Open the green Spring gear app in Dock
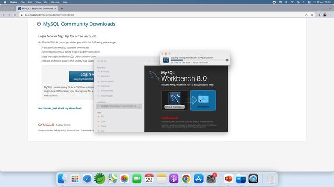This screenshot has width=334, height=187. pos(100,179)
